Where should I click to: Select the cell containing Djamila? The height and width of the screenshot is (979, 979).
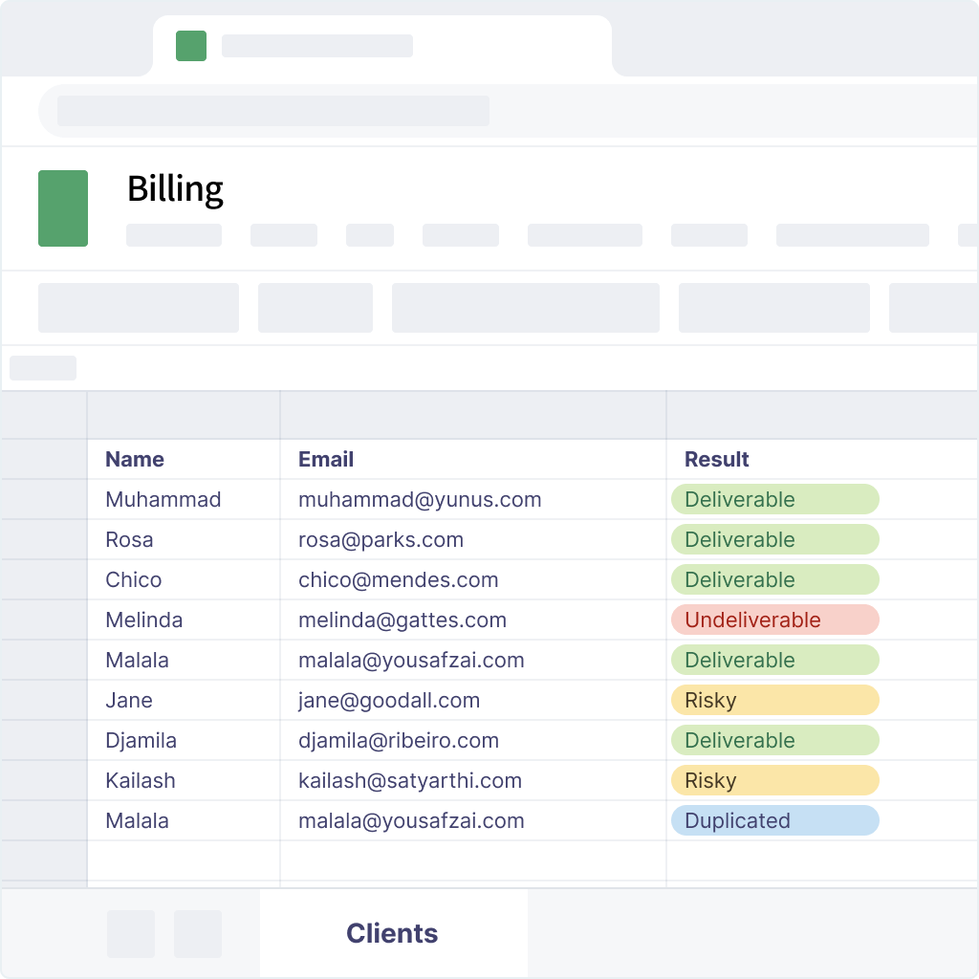tap(184, 741)
